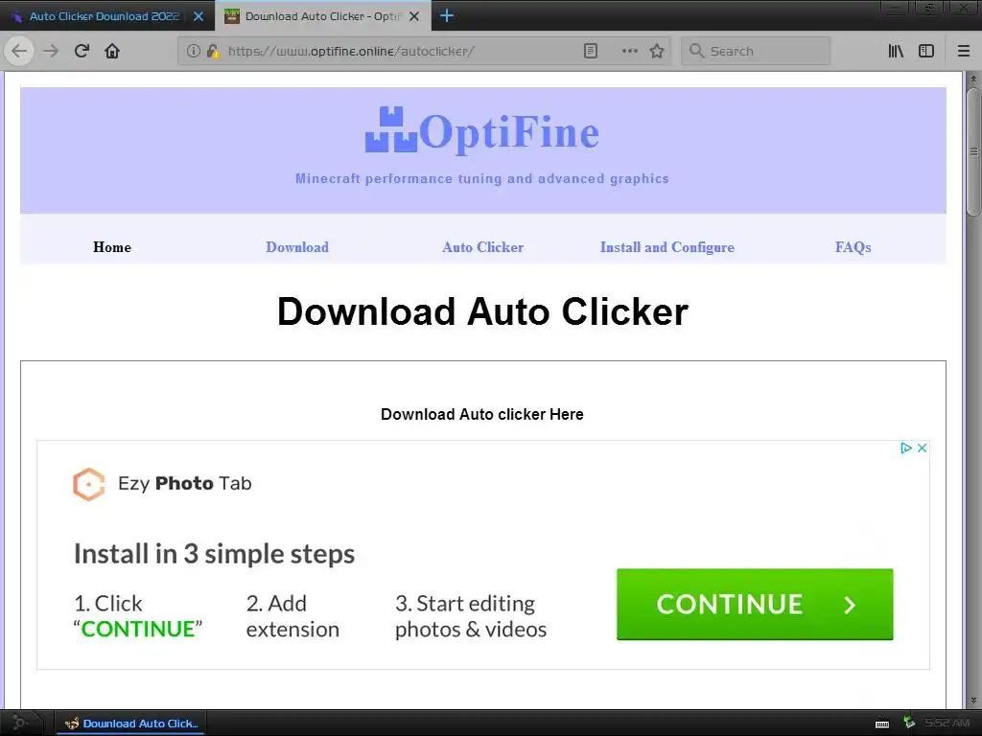Select 'Download Auto Click...' taskbar window button
The height and width of the screenshot is (736, 982).
130,724
